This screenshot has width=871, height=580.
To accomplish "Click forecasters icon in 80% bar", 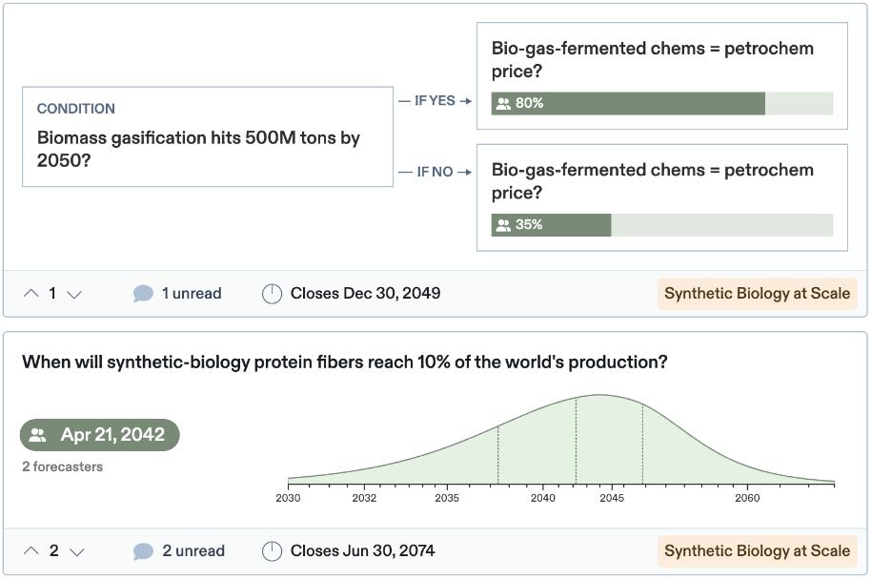I will pyautogui.click(x=503, y=104).
